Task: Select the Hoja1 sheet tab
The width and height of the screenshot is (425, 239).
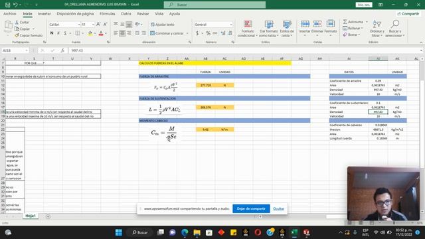Action: tap(31, 216)
